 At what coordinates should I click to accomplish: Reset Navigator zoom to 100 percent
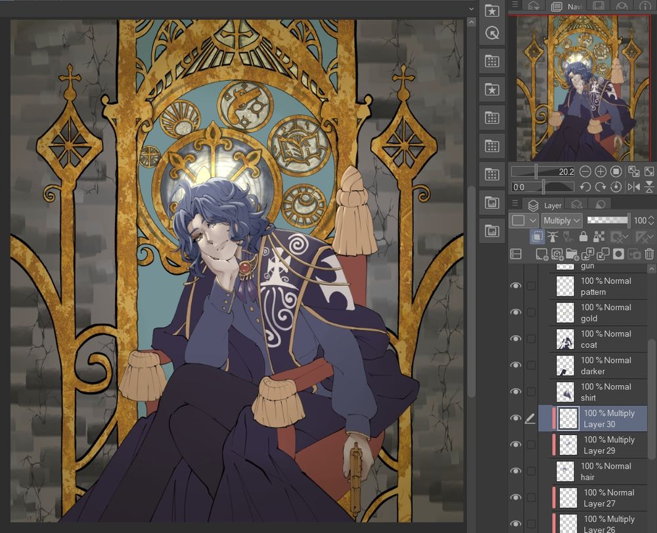pos(616,172)
